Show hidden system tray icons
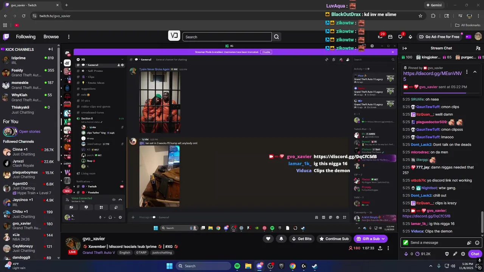 [x=430, y=266]
